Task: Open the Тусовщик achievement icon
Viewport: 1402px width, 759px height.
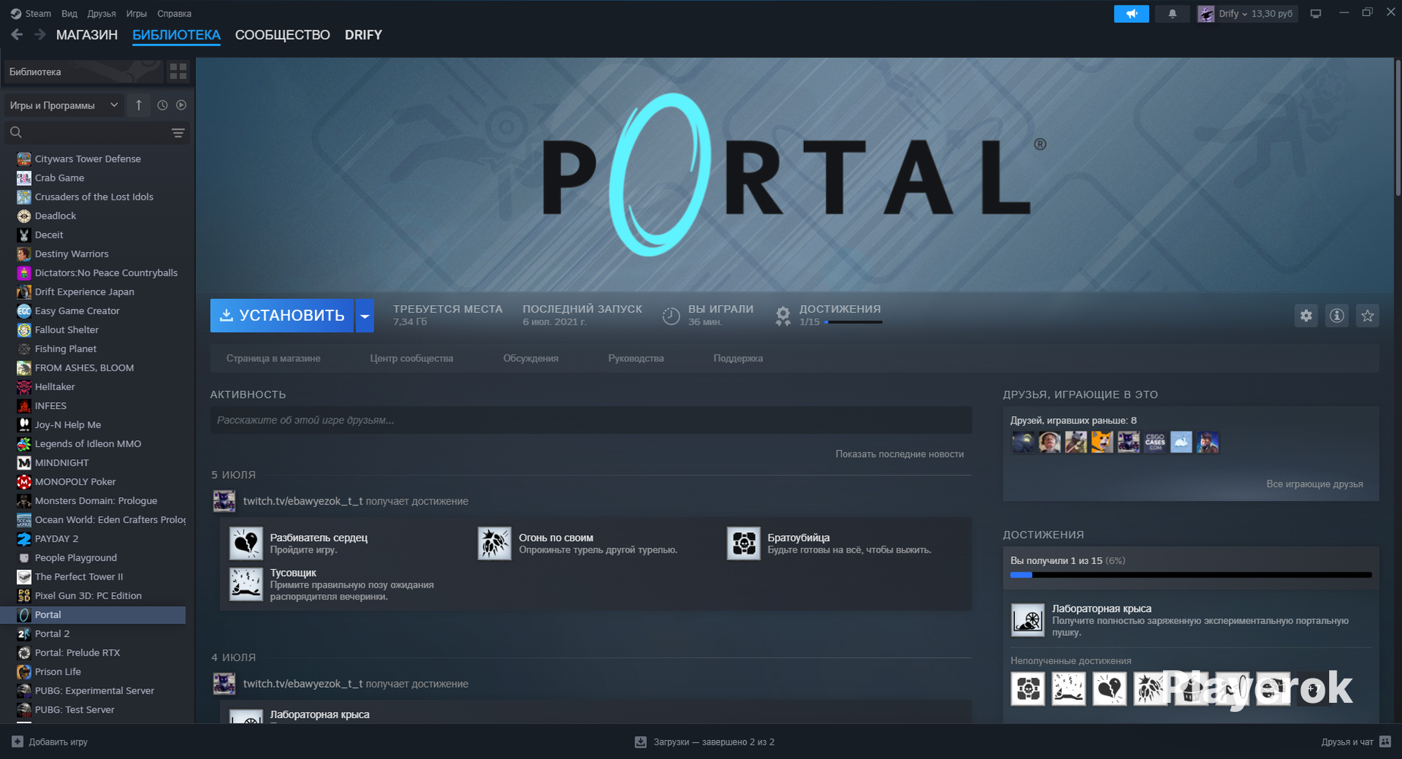Action: tap(246, 584)
